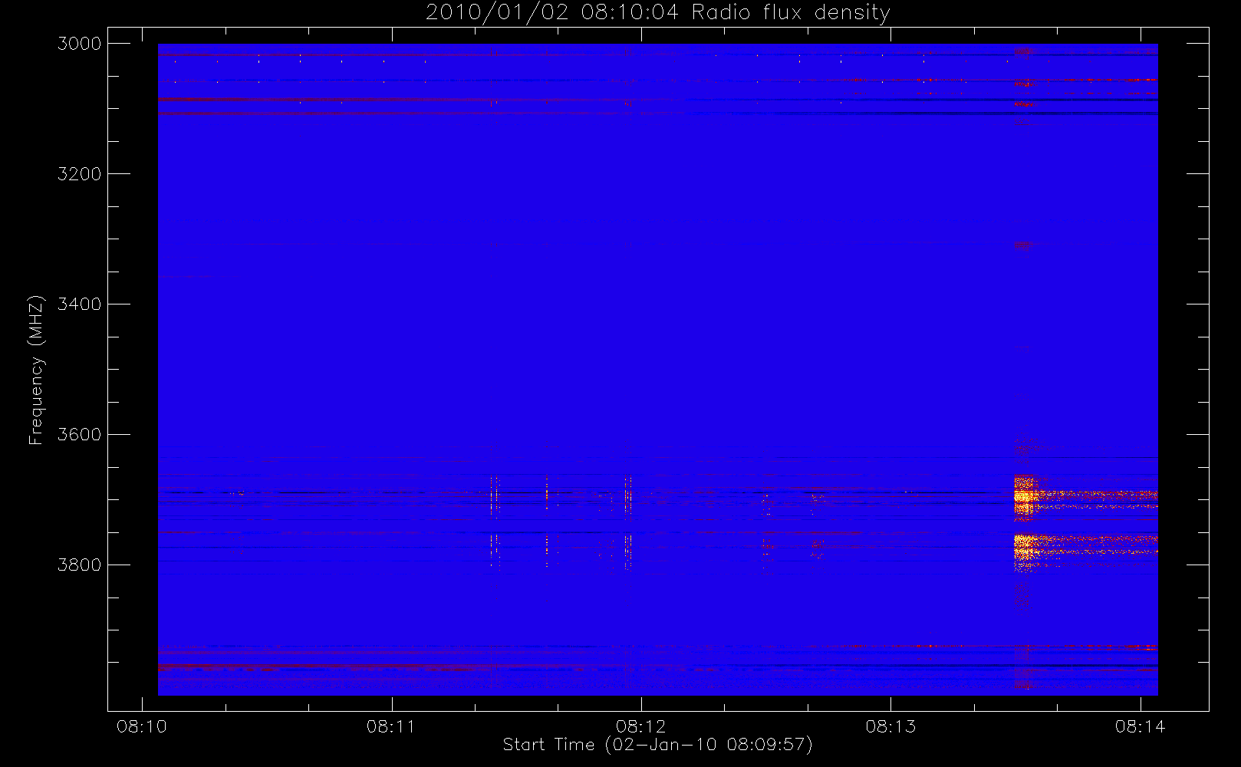Click the 08:13 time tick label
Screen dimensions: 1241x767
pos(890,726)
